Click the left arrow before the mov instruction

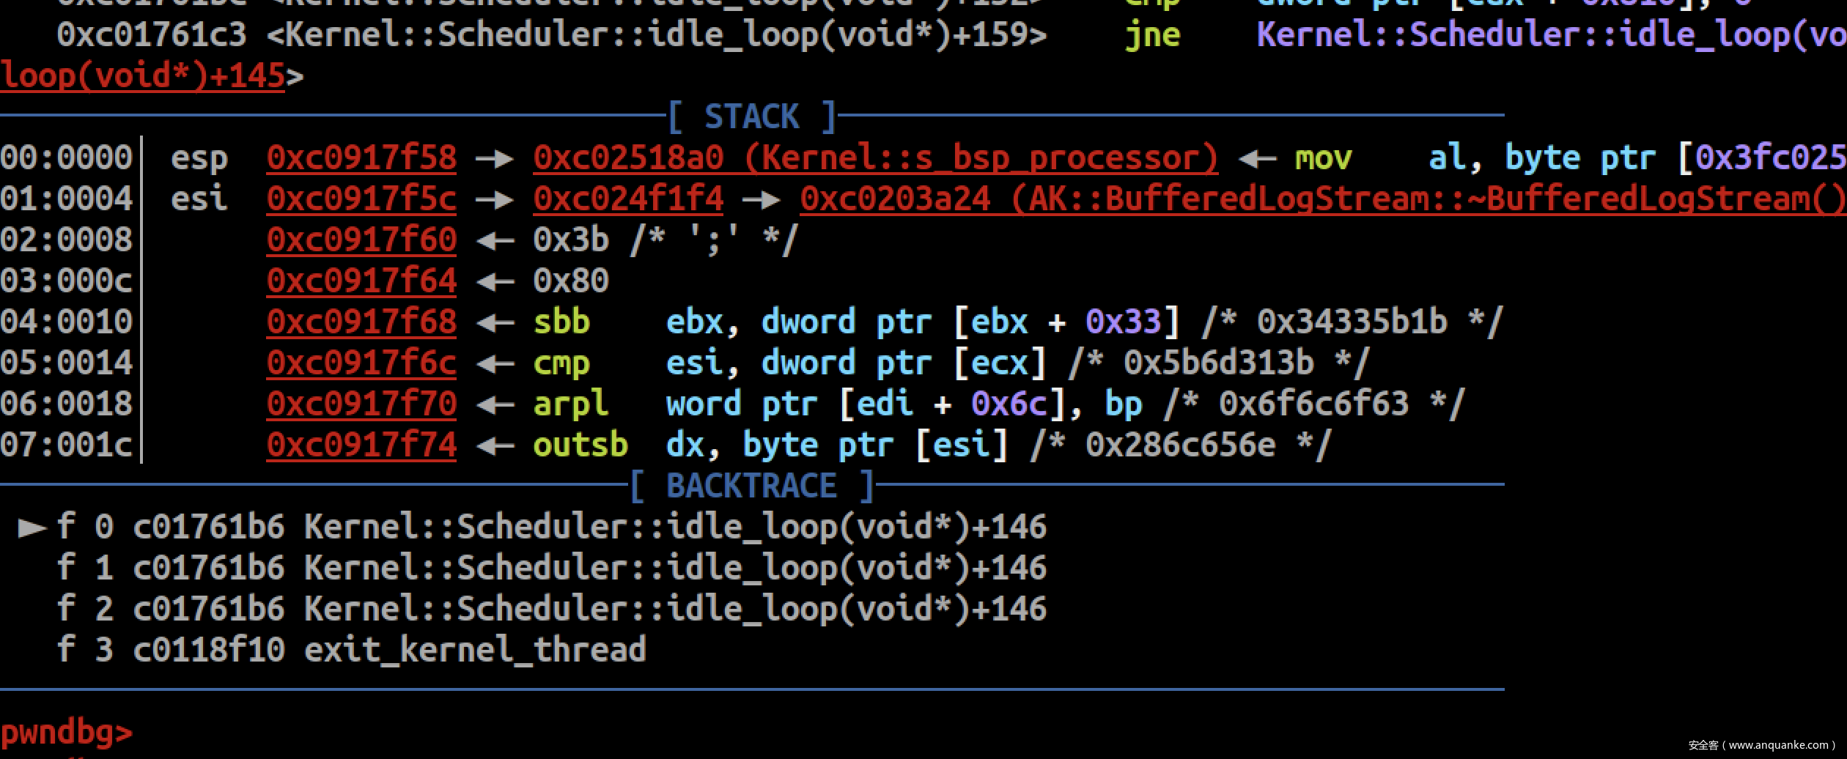tap(1258, 159)
